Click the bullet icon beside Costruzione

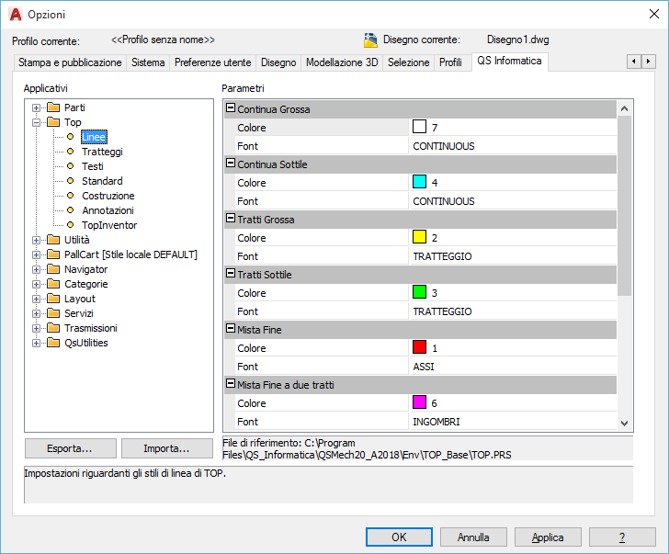(x=71, y=196)
